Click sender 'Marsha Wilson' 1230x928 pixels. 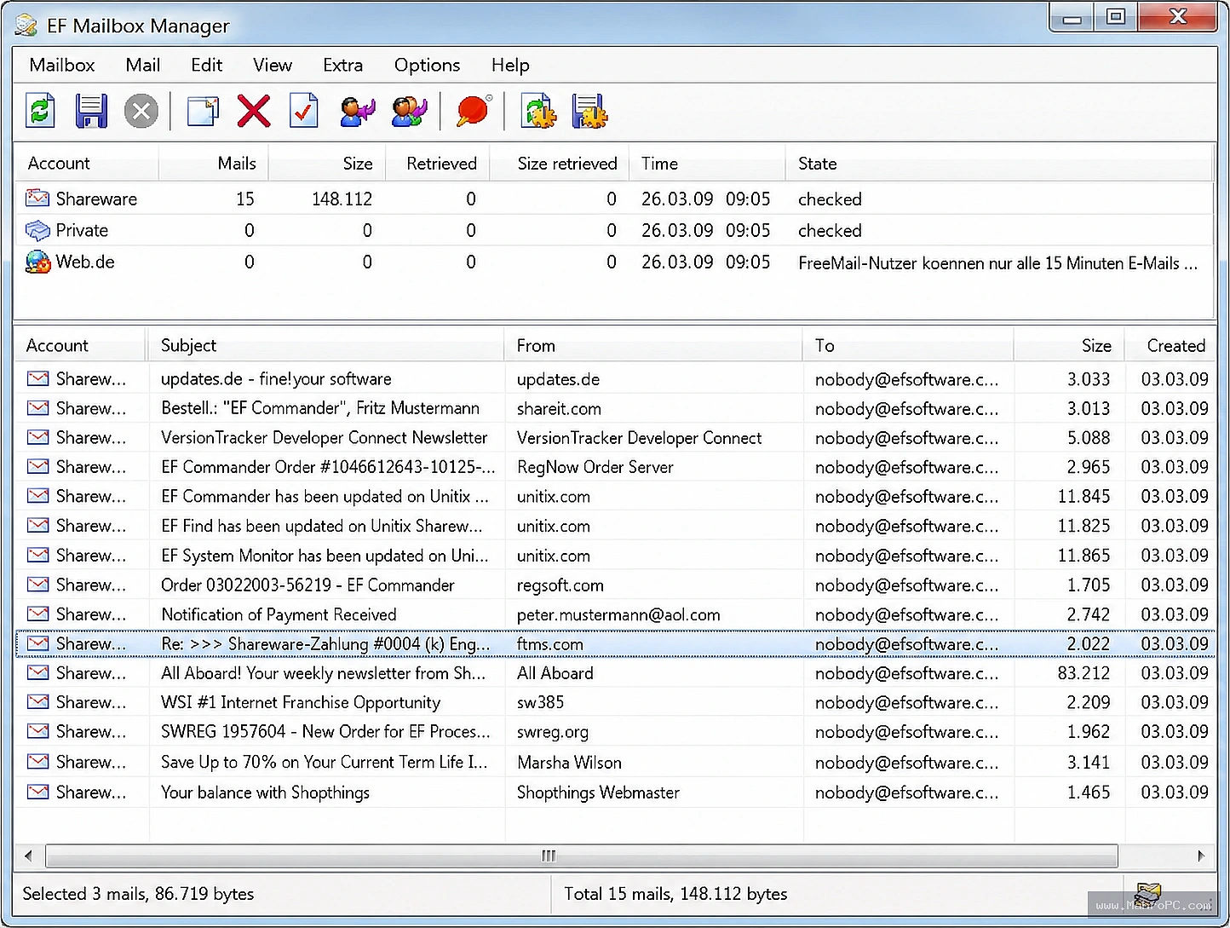(569, 762)
